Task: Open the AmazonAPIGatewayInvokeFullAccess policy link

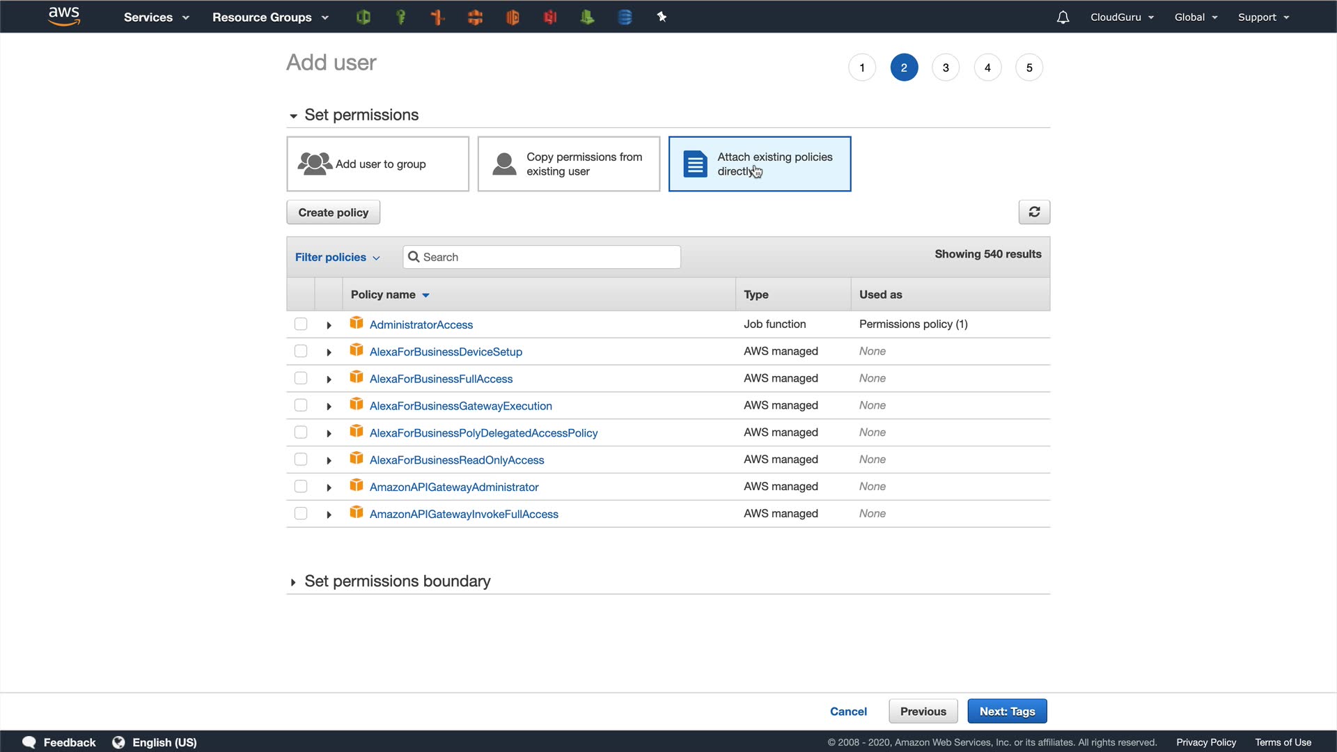Action: tap(464, 515)
